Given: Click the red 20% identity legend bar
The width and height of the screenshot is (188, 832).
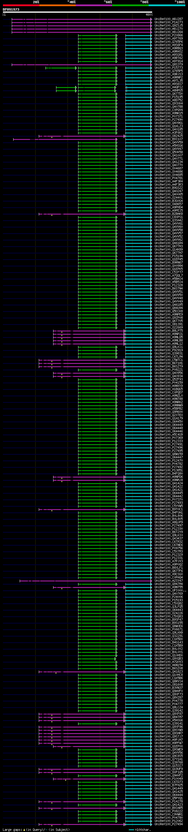Looking at the screenshot, I should tap(21, 6).
